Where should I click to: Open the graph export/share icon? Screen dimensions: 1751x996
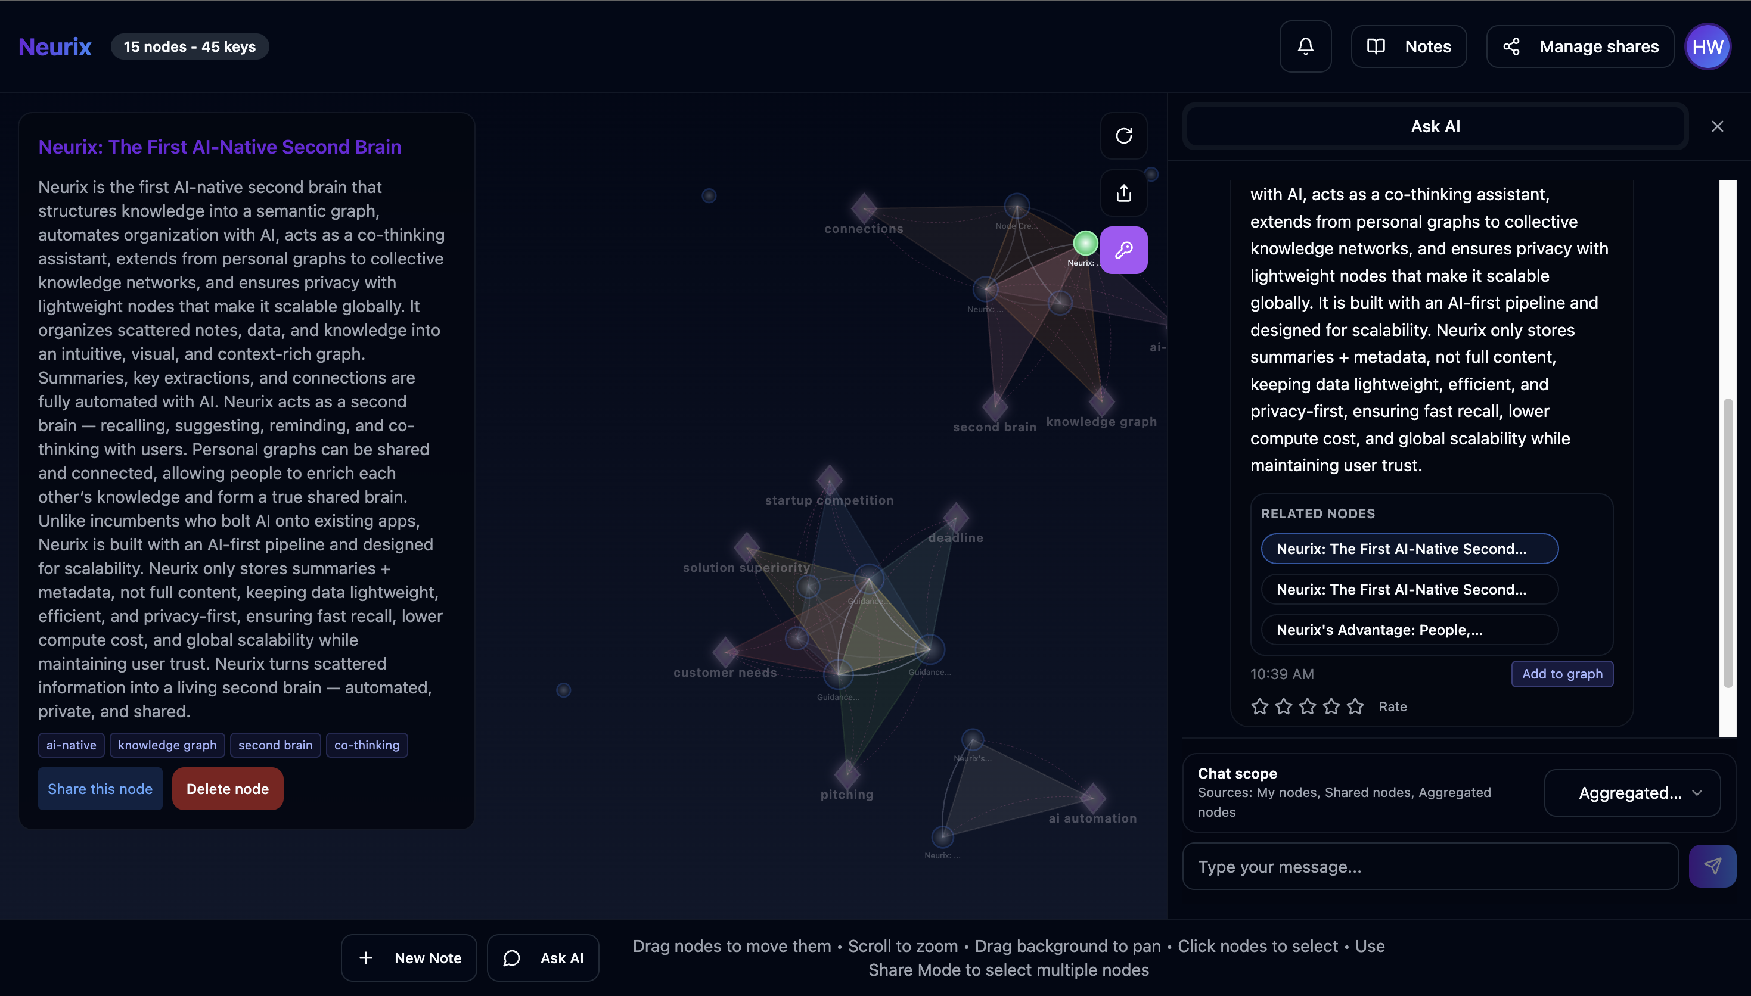tap(1124, 193)
